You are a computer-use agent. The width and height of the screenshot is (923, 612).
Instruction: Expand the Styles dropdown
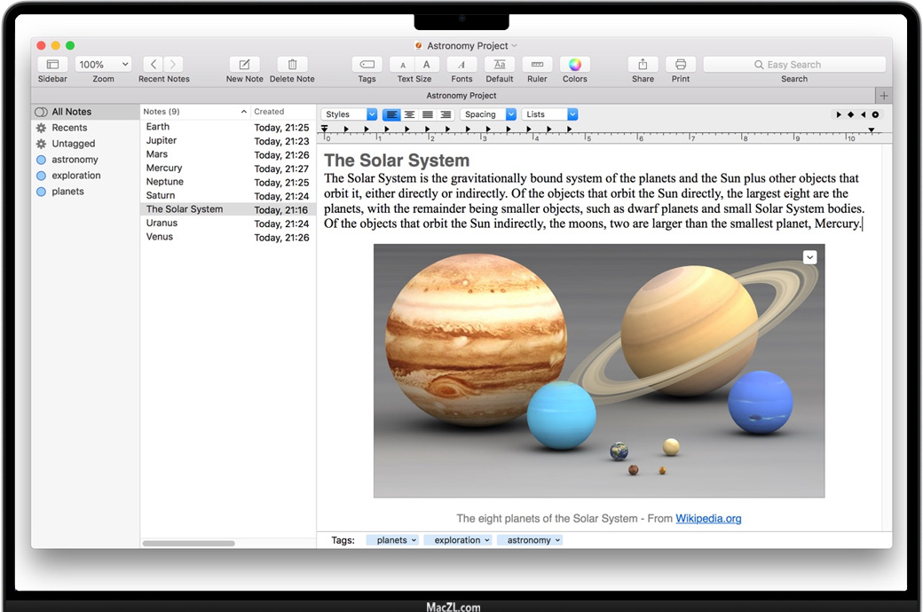[x=350, y=114]
